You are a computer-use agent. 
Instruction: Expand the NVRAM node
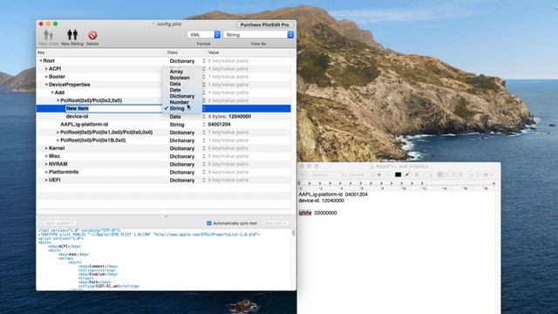click(46, 164)
